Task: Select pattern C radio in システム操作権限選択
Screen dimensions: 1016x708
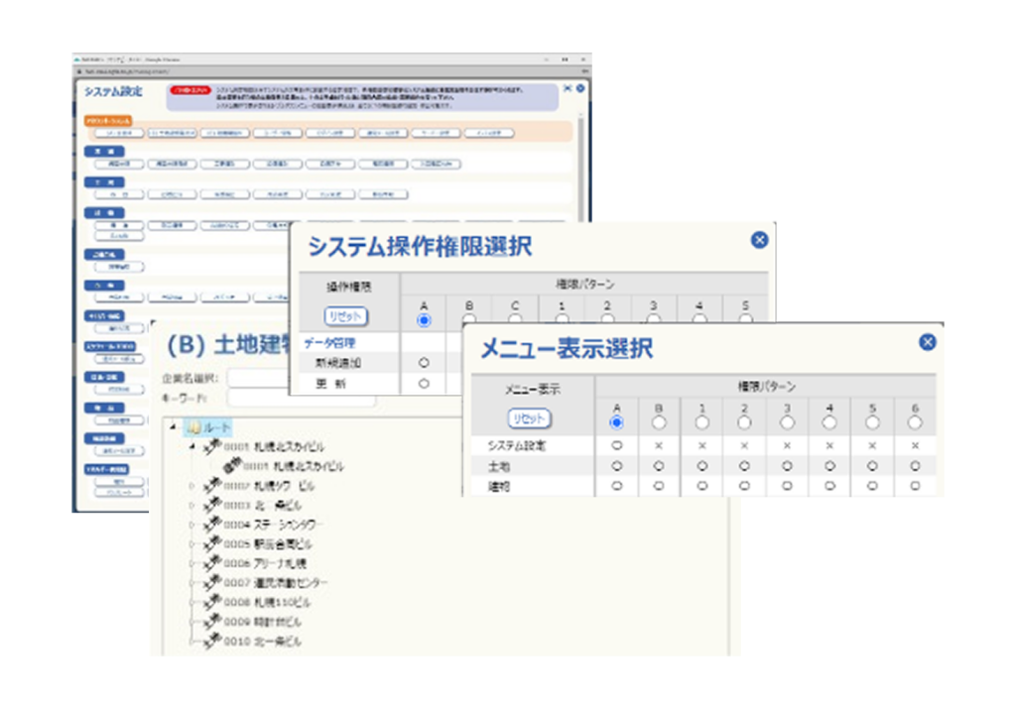Action: (515, 318)
